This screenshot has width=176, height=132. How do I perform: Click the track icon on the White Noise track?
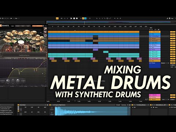pyautogui.click(x=150, y=58)
